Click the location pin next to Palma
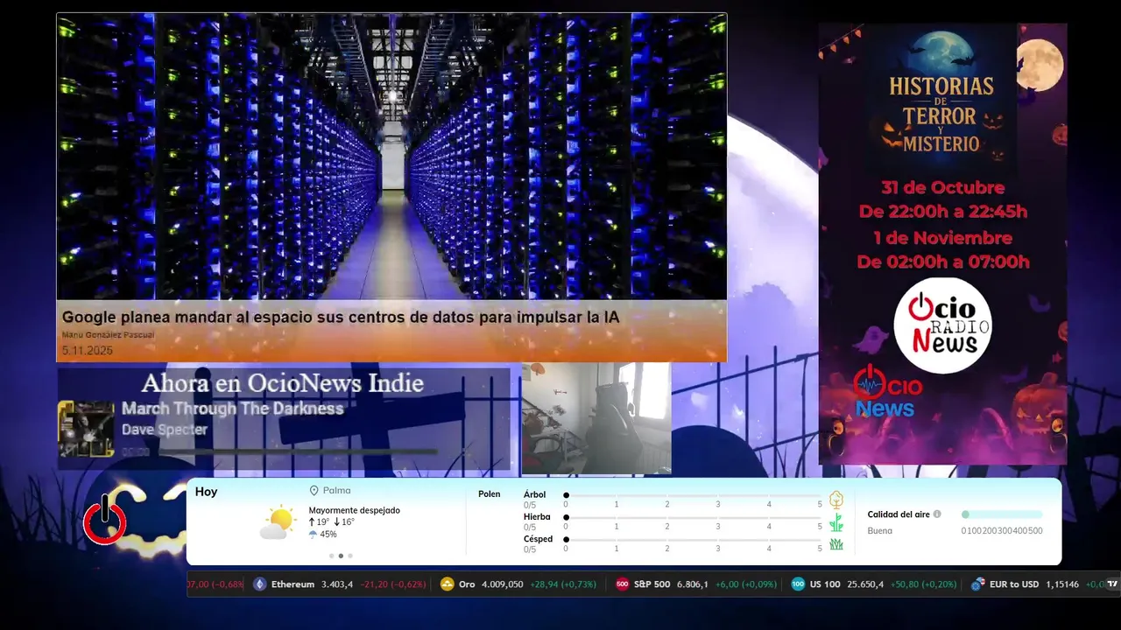This screenshot has width=1121, height=630. tap(314, 491)
